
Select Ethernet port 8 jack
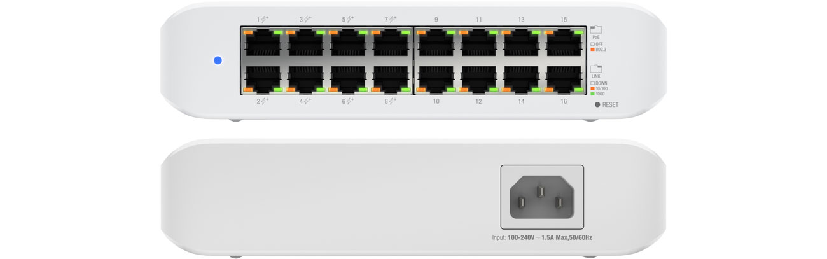click(x=391, y=78)
